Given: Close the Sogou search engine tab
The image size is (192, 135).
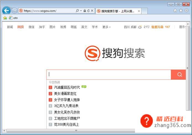Looking at the screenshot, I should coord(139,11).
